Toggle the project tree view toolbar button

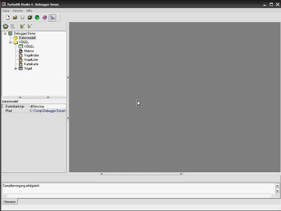point(52,18)
